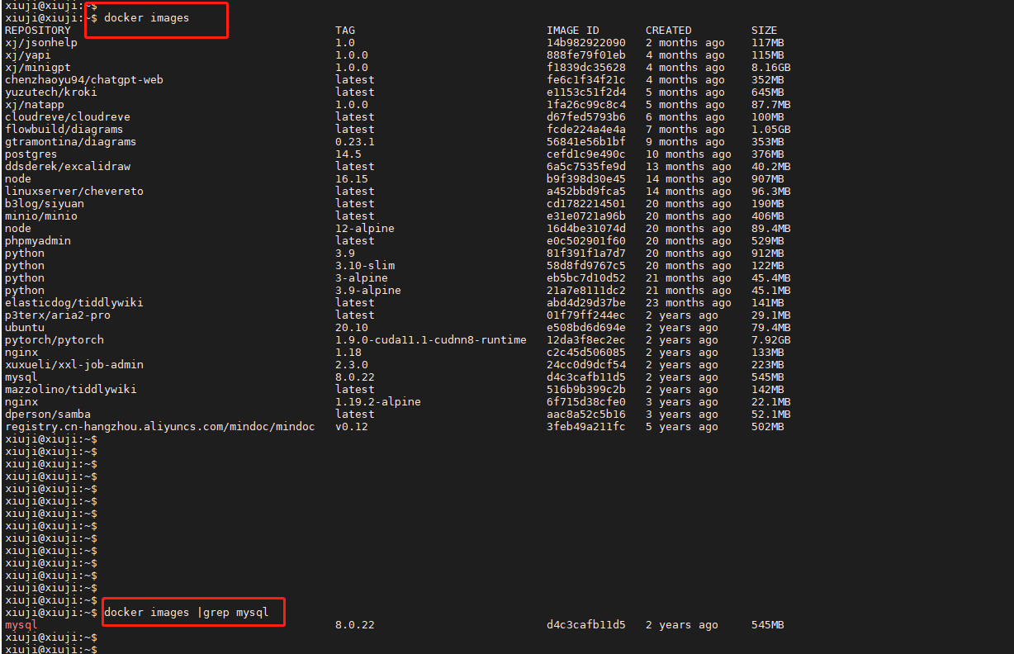1014x654 pixels.
Task: Click repository name xj/yapi
Action: (28, 54)
